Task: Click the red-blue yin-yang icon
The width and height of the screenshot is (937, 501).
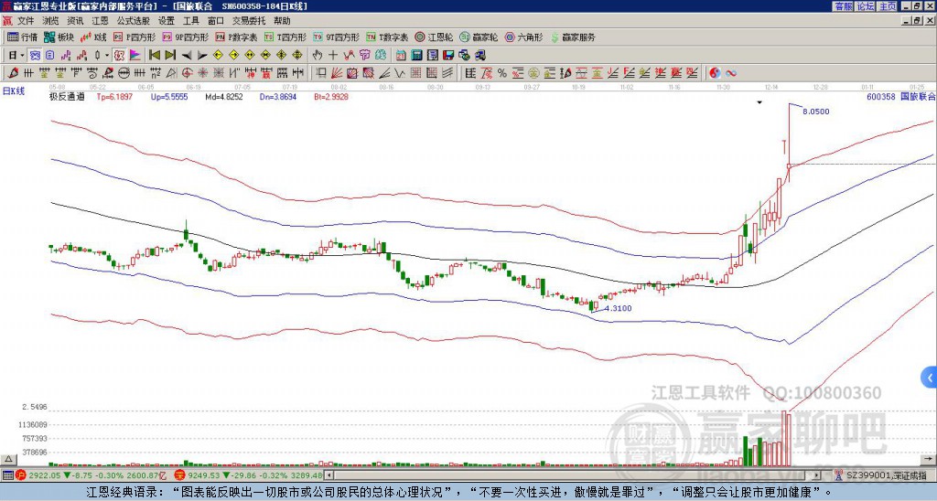Action: click(x=715, y=73)
